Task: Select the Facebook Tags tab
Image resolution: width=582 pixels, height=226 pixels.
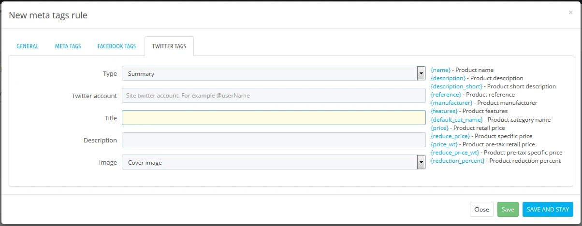Action: [x=116, y=46]
